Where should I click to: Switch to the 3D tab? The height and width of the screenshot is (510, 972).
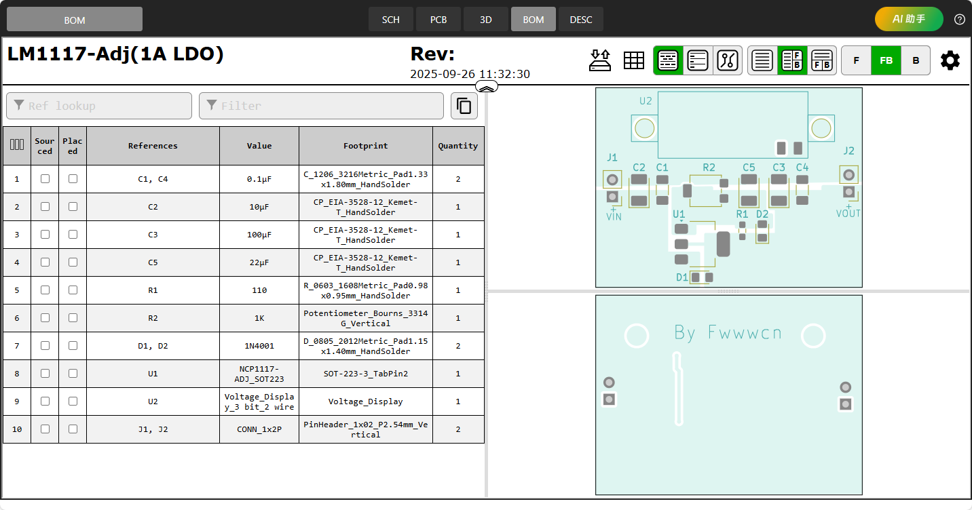[x=486, y=20]
